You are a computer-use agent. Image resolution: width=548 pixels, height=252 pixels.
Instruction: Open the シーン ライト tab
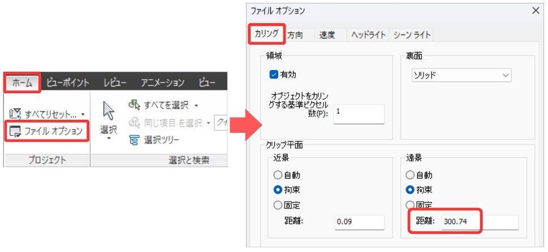coord(412,35)
